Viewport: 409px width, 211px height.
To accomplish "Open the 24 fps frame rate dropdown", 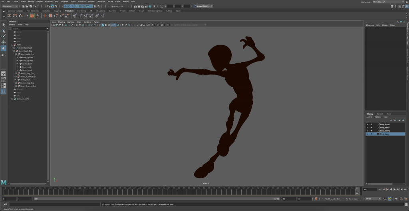I will 374,198.
